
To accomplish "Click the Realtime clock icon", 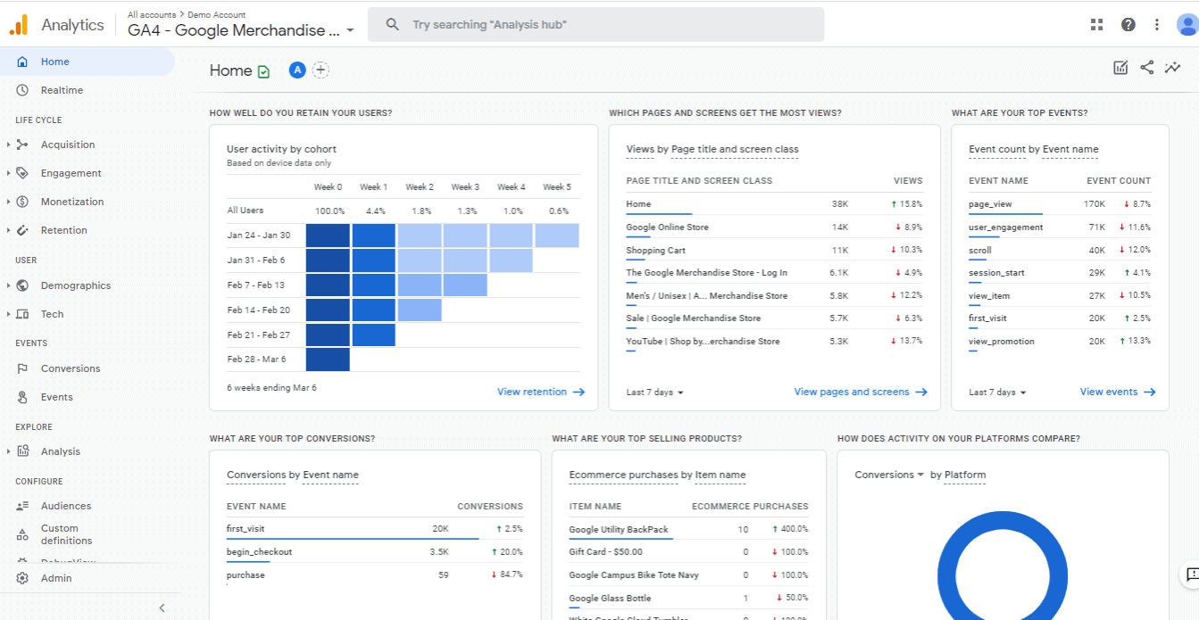I will point(22,90).
